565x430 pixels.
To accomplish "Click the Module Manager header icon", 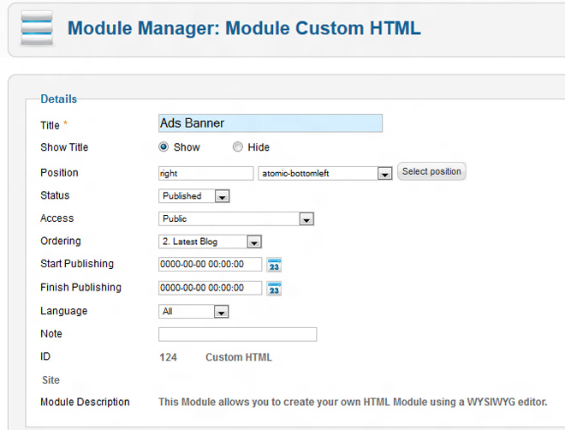I will pos(35,27).
